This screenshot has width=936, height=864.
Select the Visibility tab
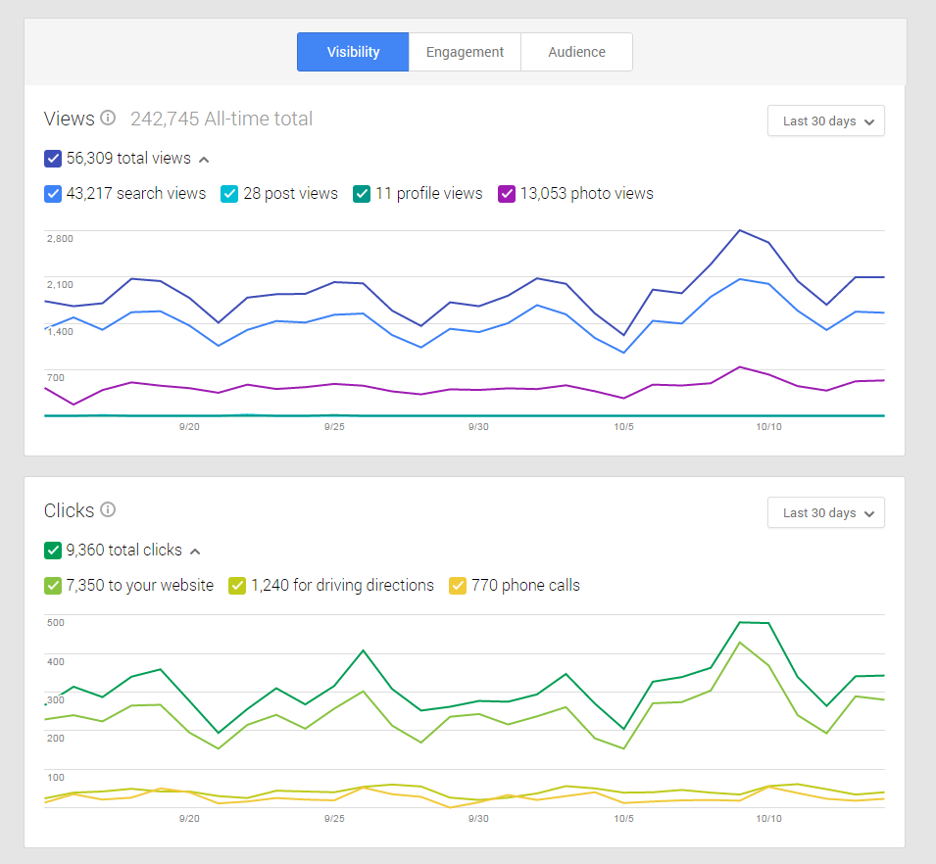[x=353, y=51]
